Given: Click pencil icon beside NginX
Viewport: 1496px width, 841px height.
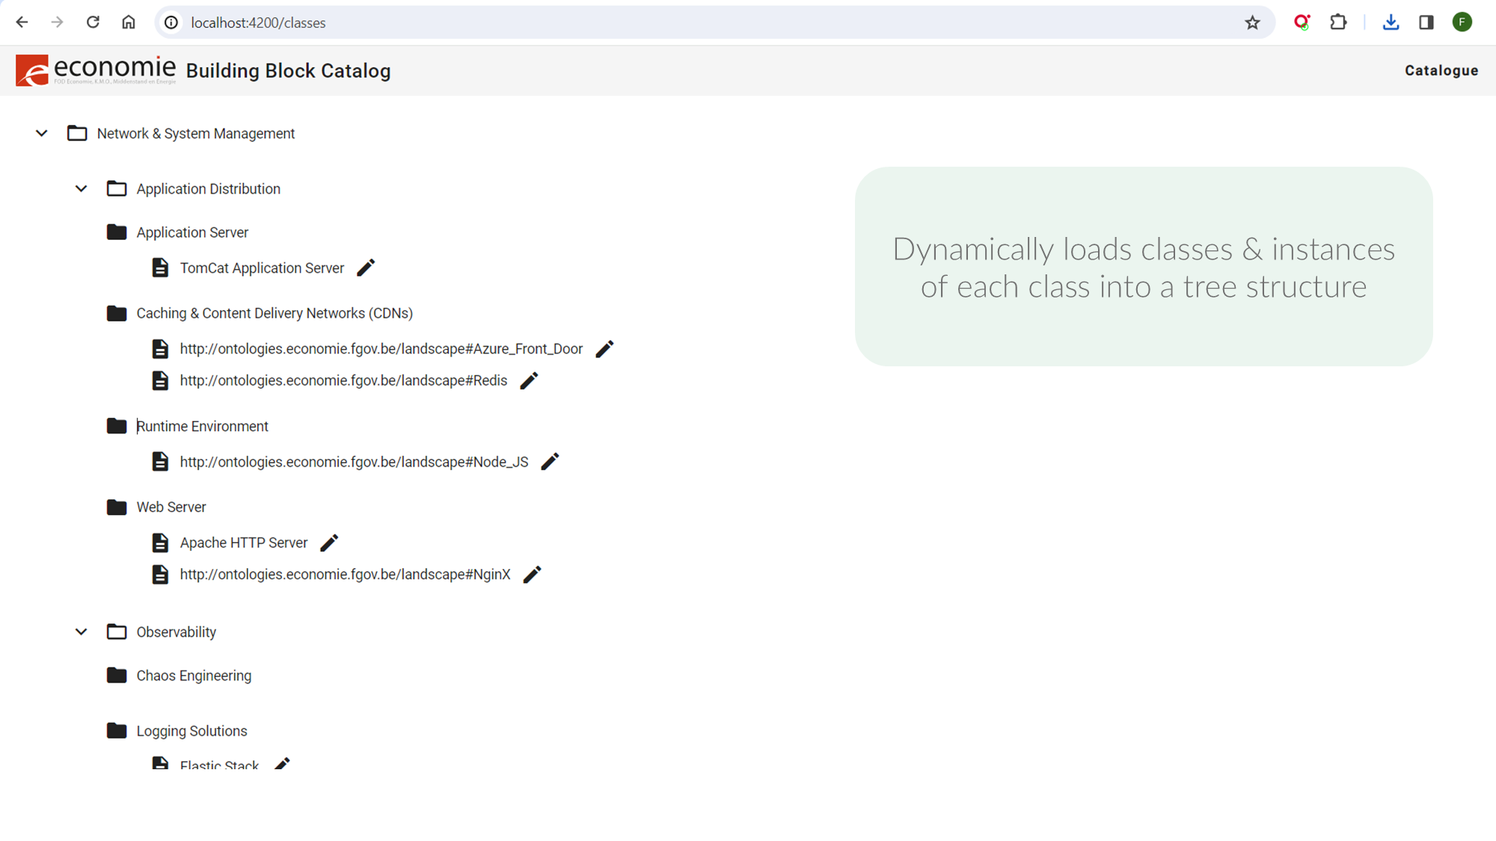Looking at the screenshot, I should click(x=532, y=575).
